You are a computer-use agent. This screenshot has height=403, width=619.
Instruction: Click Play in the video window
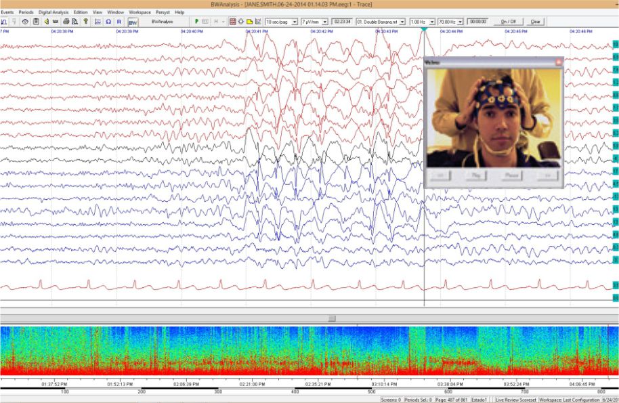(475, 175)
